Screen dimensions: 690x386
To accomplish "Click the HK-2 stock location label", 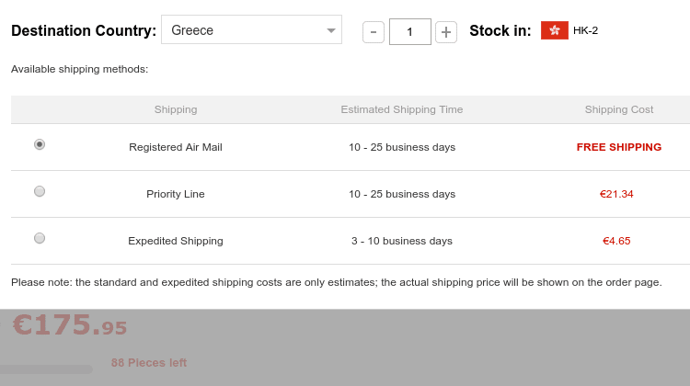I will tap(585, 30).
